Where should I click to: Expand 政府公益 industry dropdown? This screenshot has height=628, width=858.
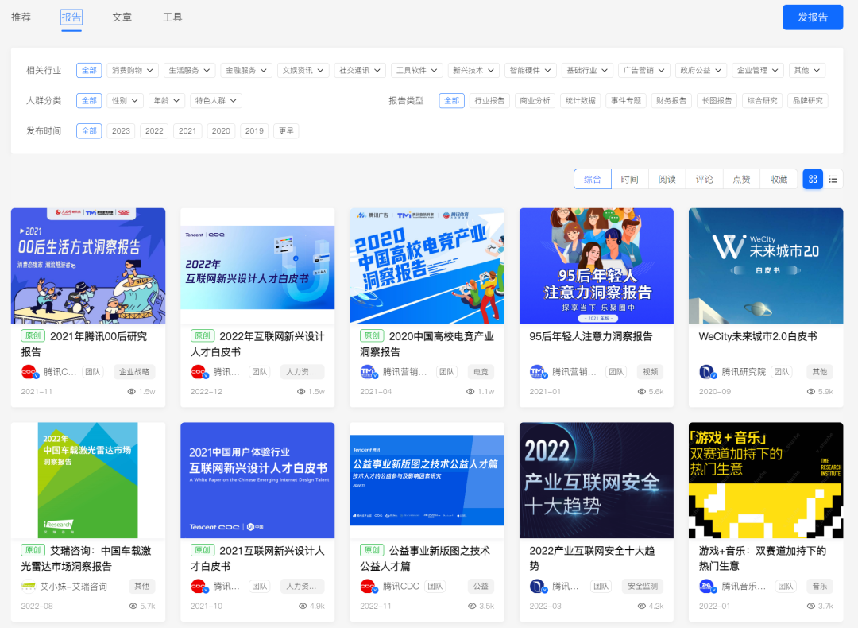point(701,70)
